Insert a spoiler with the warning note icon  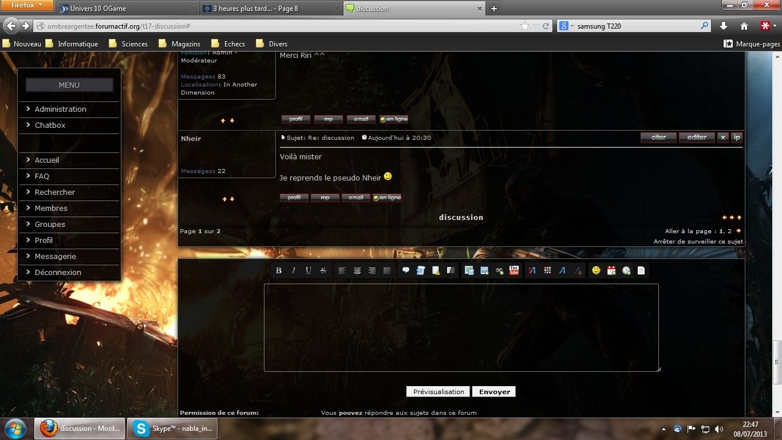(436, 270)
